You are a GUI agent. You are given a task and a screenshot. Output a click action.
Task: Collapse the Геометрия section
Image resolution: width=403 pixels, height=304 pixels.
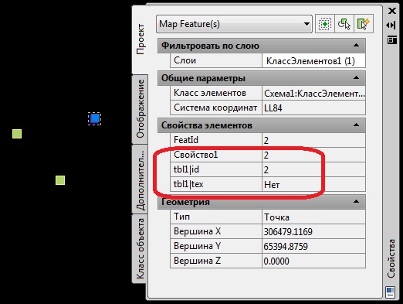356,202
